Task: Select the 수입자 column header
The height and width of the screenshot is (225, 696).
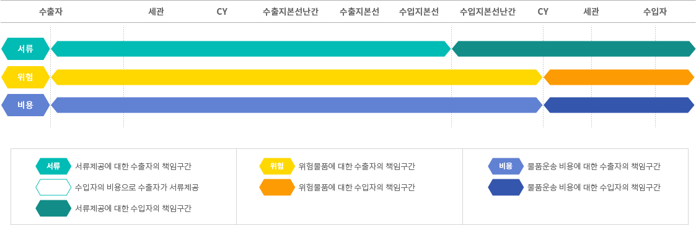Action: tap(655, 12)
